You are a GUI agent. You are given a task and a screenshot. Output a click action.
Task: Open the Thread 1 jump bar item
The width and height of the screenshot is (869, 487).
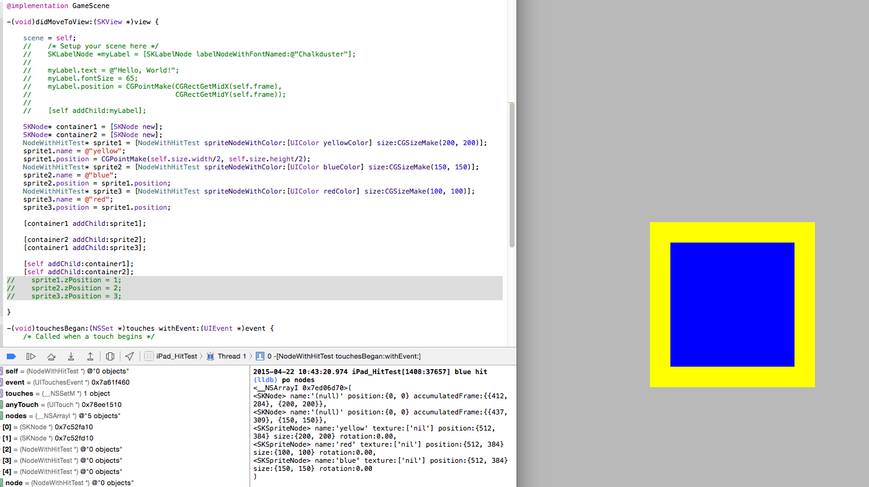pyautogui.click(x=232, y=356)
